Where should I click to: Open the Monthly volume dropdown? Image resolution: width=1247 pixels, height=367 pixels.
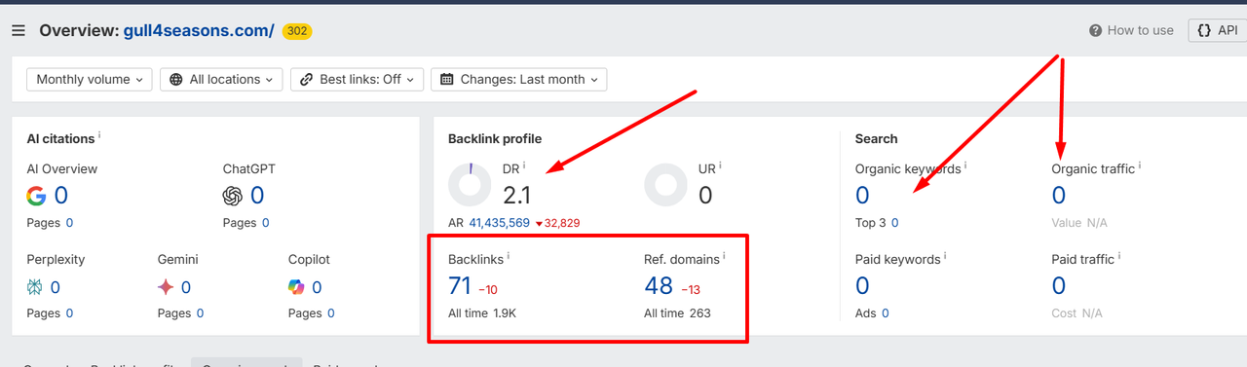89,80
